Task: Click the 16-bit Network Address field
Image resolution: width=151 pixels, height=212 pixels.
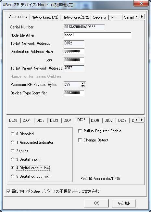Action: click(74, 43)
